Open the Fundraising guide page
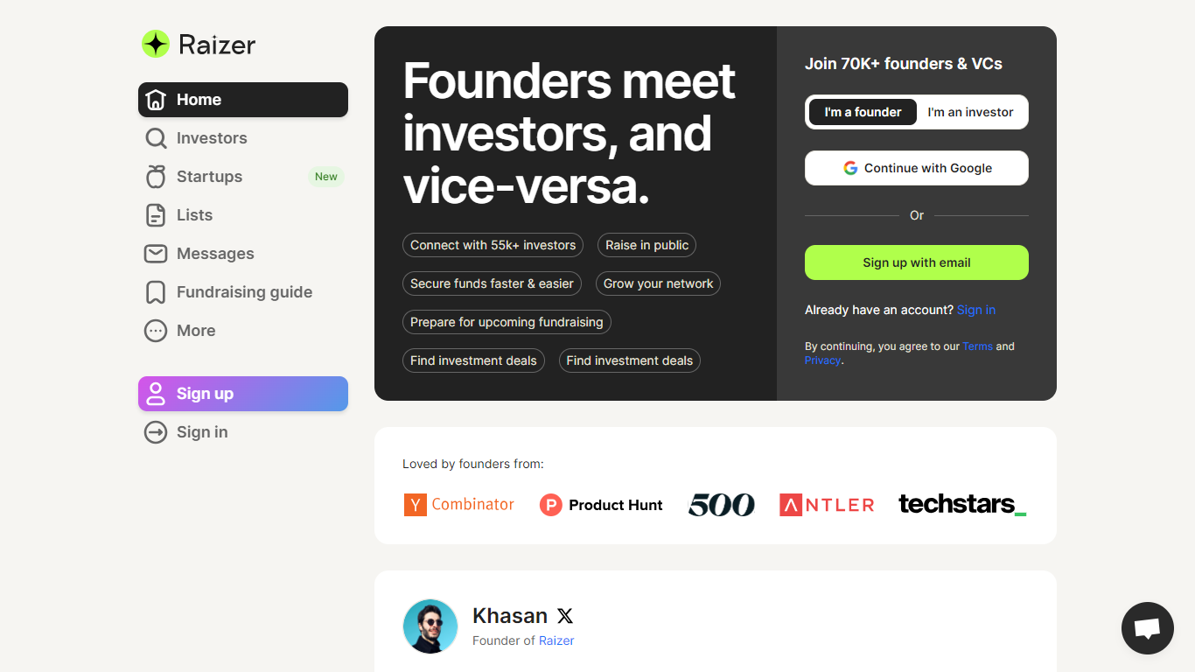 click(243, 292)
